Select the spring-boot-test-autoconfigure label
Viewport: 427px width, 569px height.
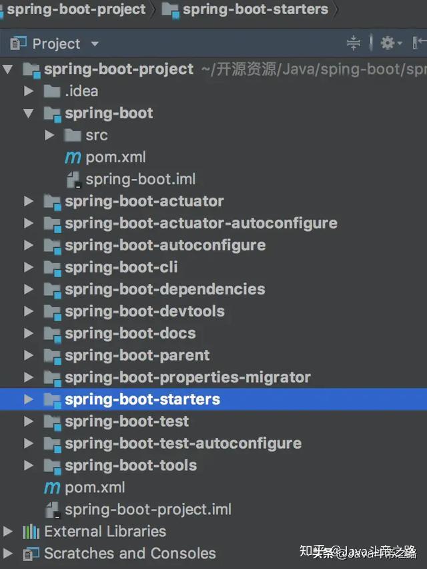tap(183, 444)
